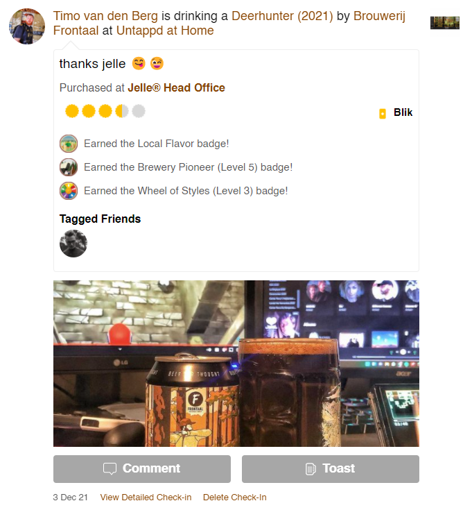Click the yellow Blik can icon
Image resolution: width=472 pixels, height=510 pixels.
tap(383, 114)
